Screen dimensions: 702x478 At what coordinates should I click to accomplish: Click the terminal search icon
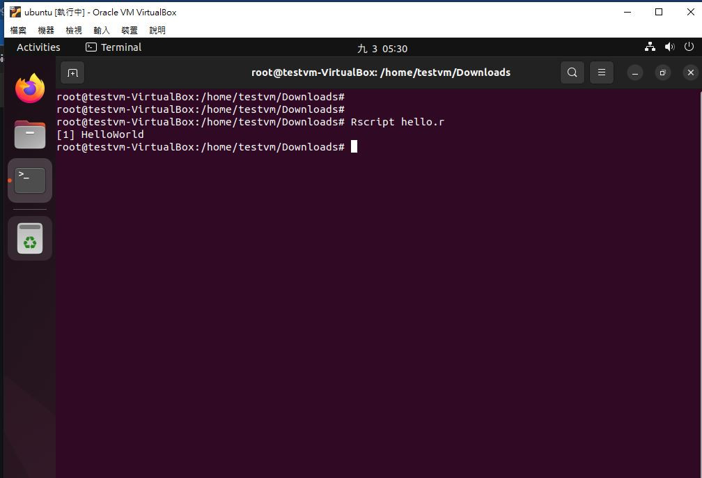click(x=572, y=72)
